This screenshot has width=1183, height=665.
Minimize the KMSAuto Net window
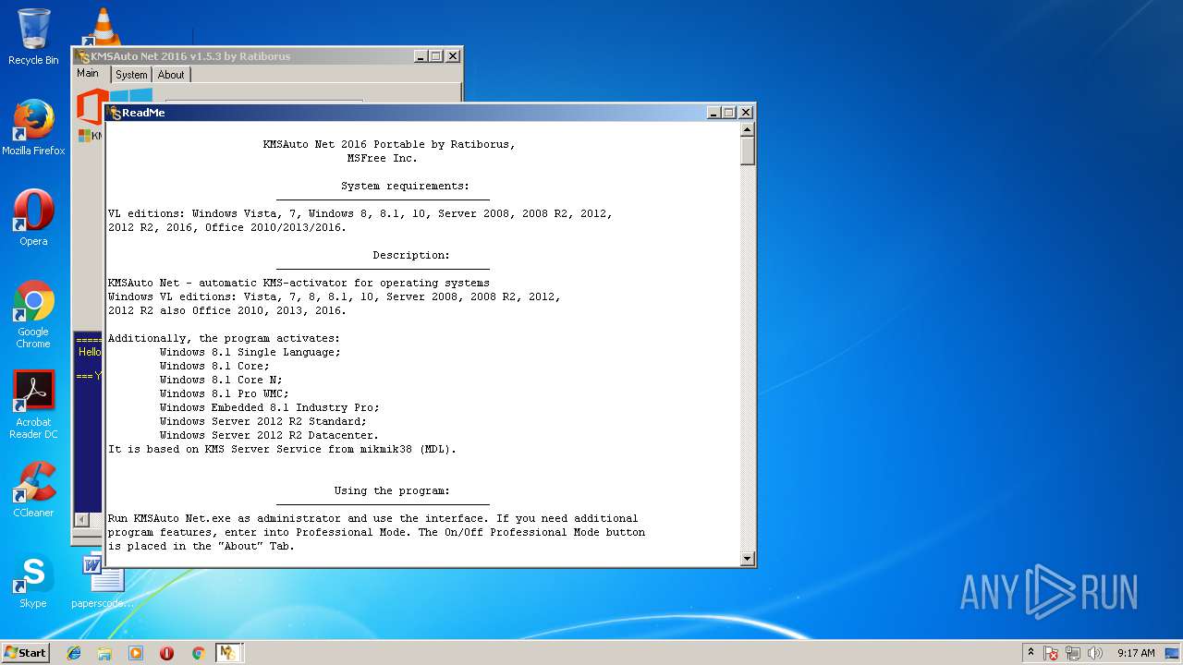(x=421, y=56)
